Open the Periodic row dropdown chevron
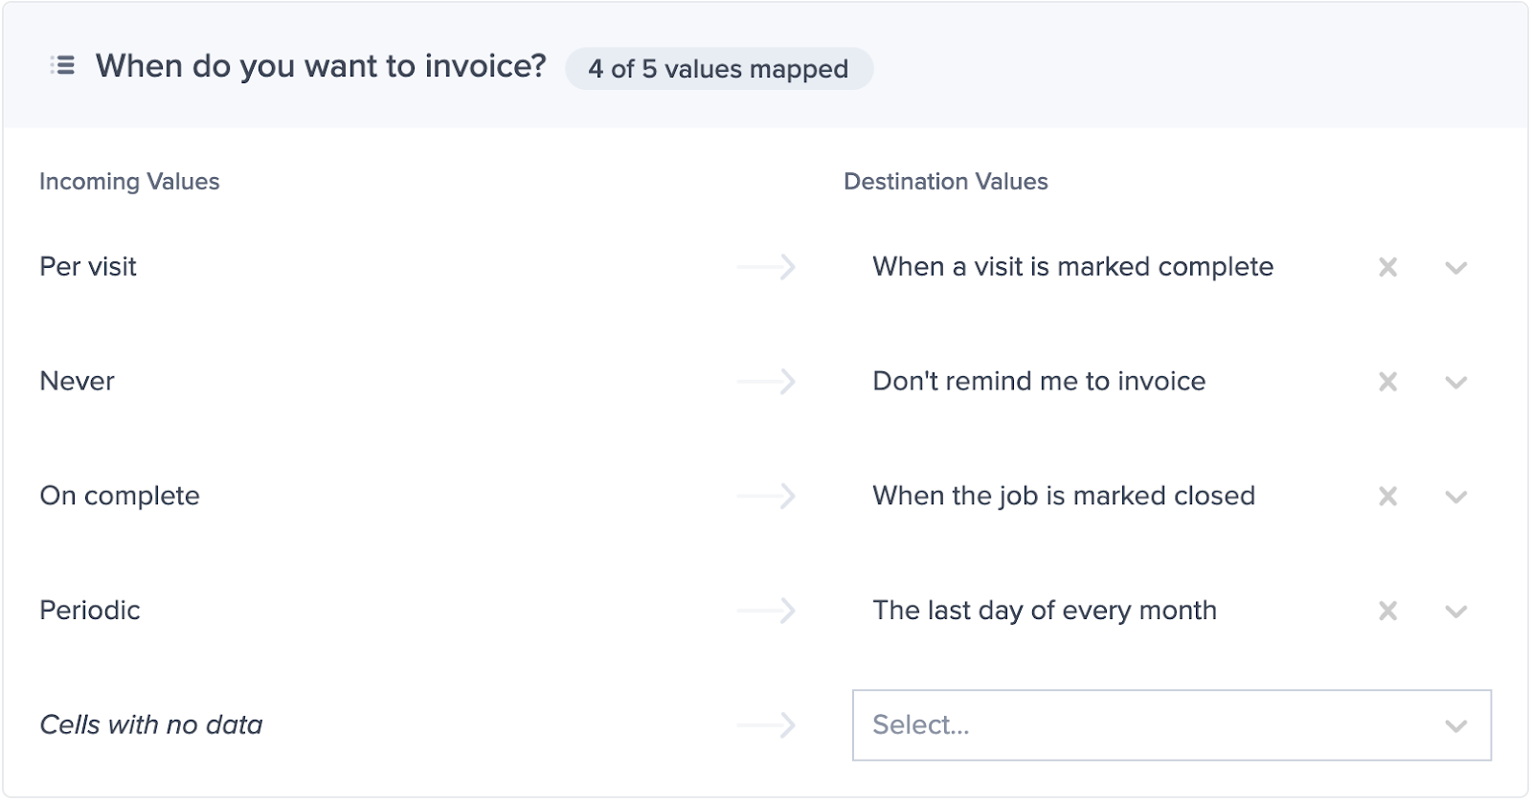Viewport: 1532px width, 801px height. (1456, 611)
